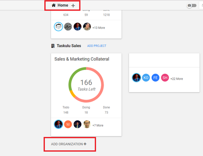Click the cartoon face avatar with blue ring
The image size is (203, 156).
(58, 27)
